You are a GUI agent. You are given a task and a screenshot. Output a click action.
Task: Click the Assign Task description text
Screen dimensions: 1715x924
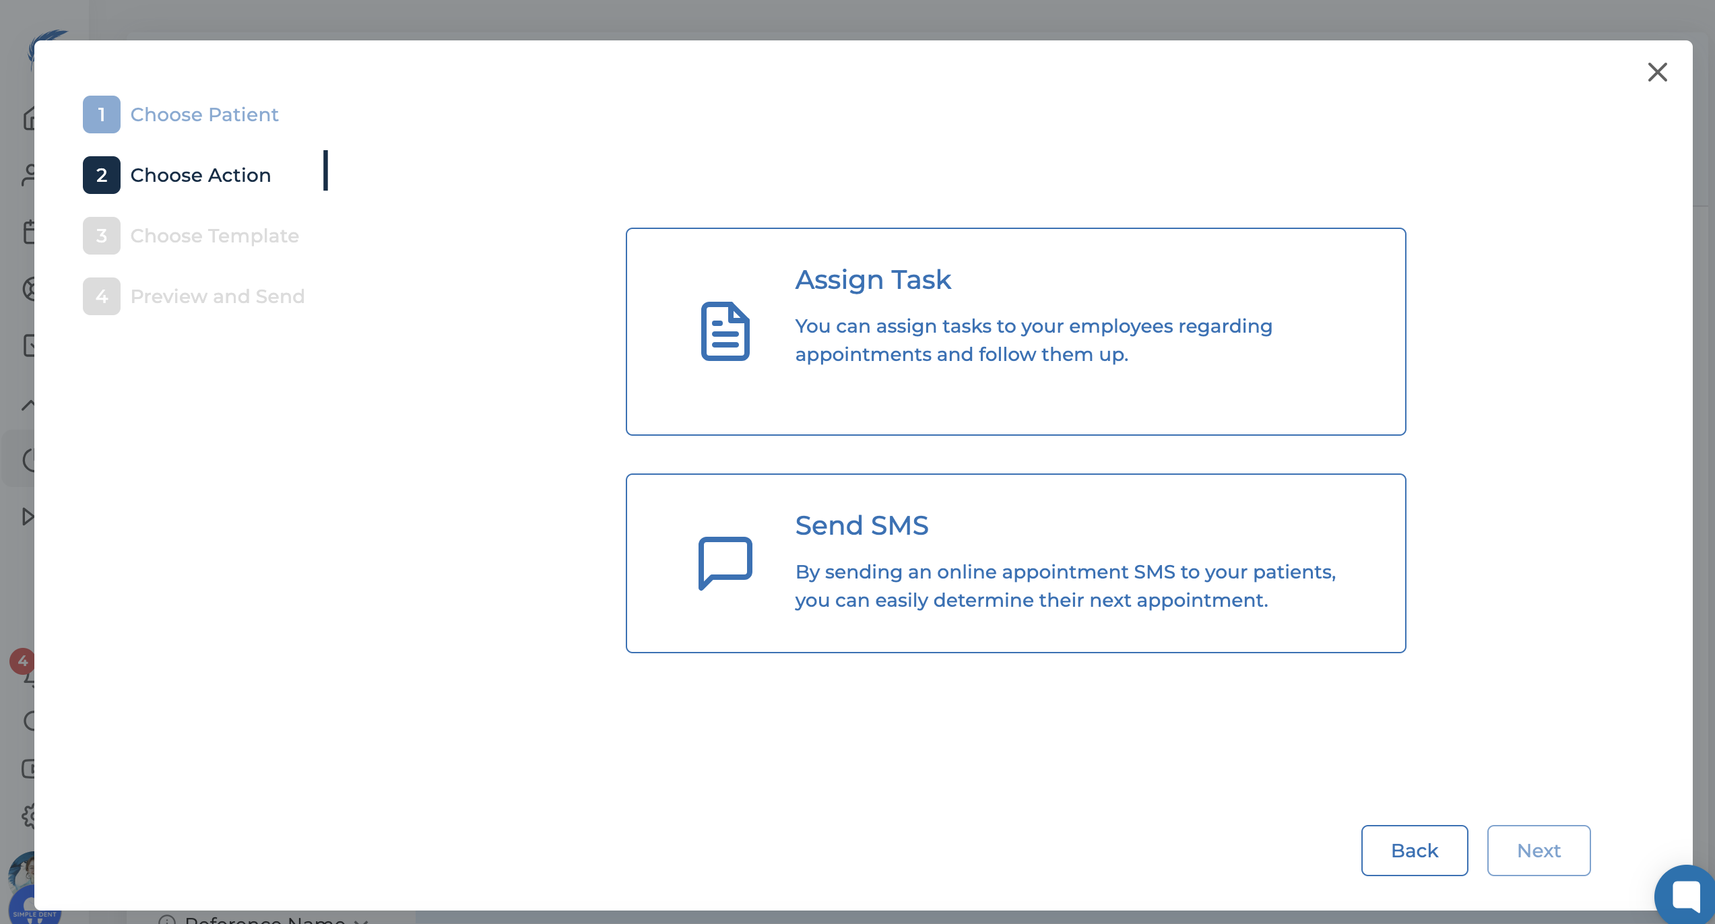click(1033, 340)
